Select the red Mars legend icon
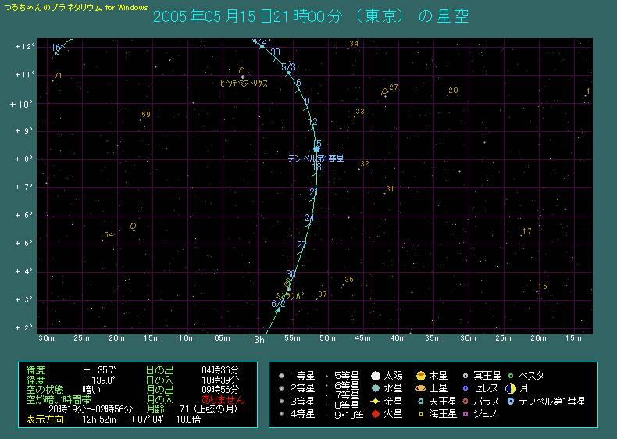The image size is (617, 439). pos(376,414)
